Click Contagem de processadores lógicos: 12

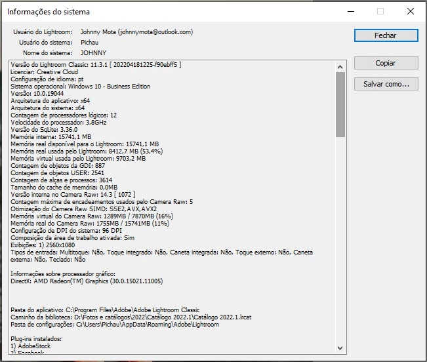[x=64, y=115]
